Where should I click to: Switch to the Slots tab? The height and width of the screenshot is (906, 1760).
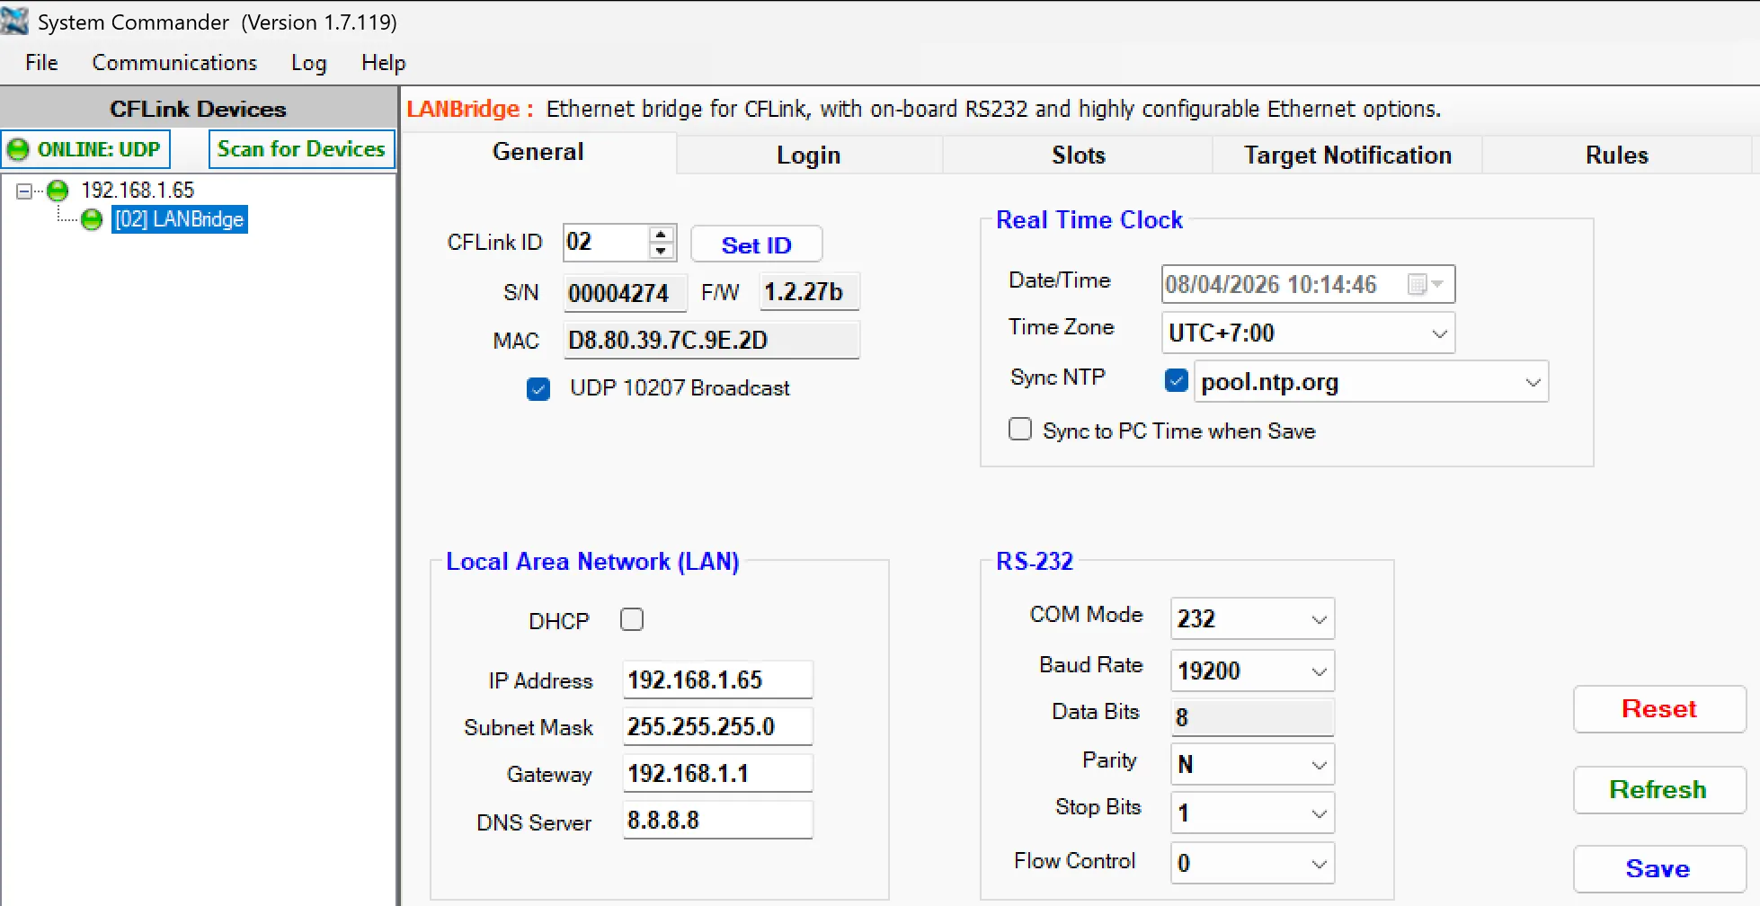pos(1078,155)
